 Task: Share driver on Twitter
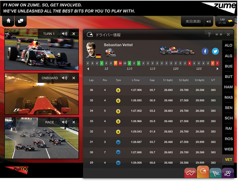point(215,51)
